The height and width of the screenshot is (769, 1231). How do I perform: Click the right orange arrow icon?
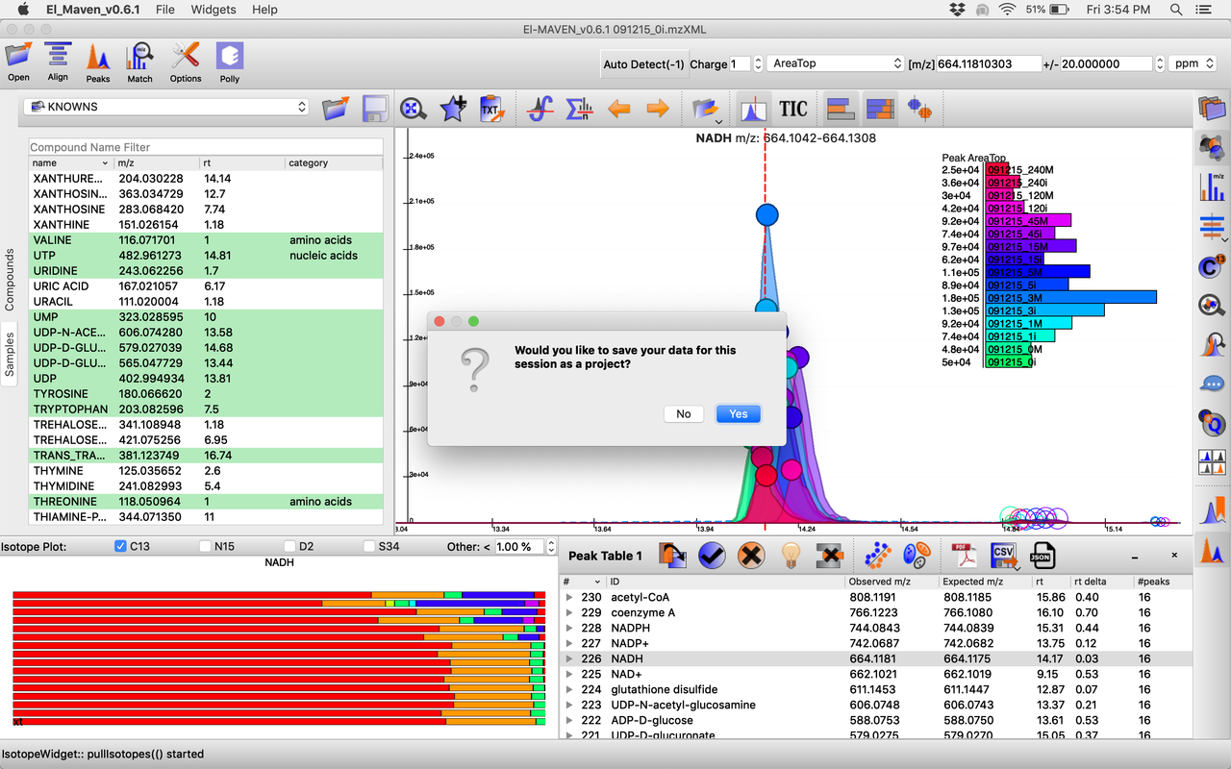(658, 109)
